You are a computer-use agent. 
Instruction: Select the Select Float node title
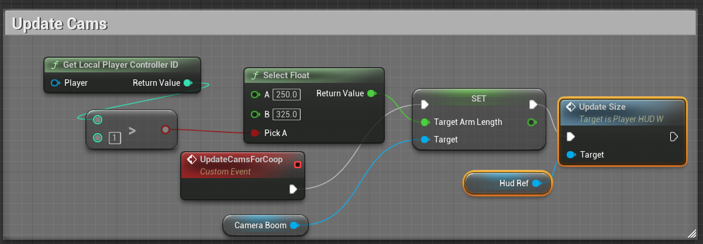[286, 75]
